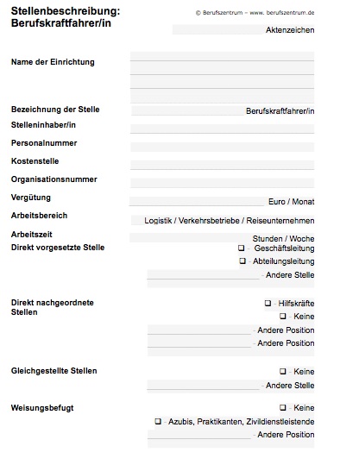
Task: Click Andere Stelle field under Gleichgestellte Stellen
Action: coord(204,386)
